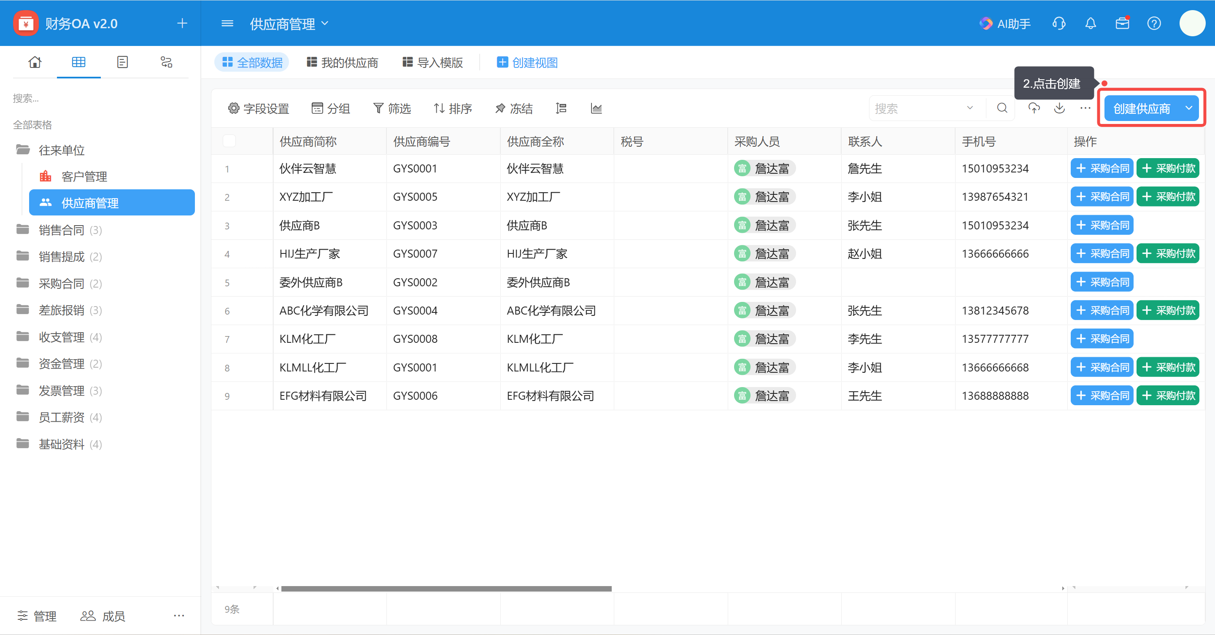Select the document list sidebar tab
The width and height of the screenshot is (1215, 635).
[x=123, y=62]
